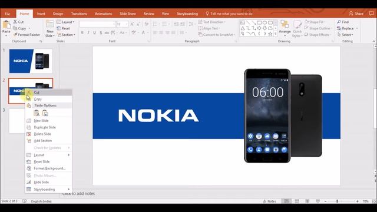
Task: Switch to Reading view in status bar
Action: [x=307, y=201]
